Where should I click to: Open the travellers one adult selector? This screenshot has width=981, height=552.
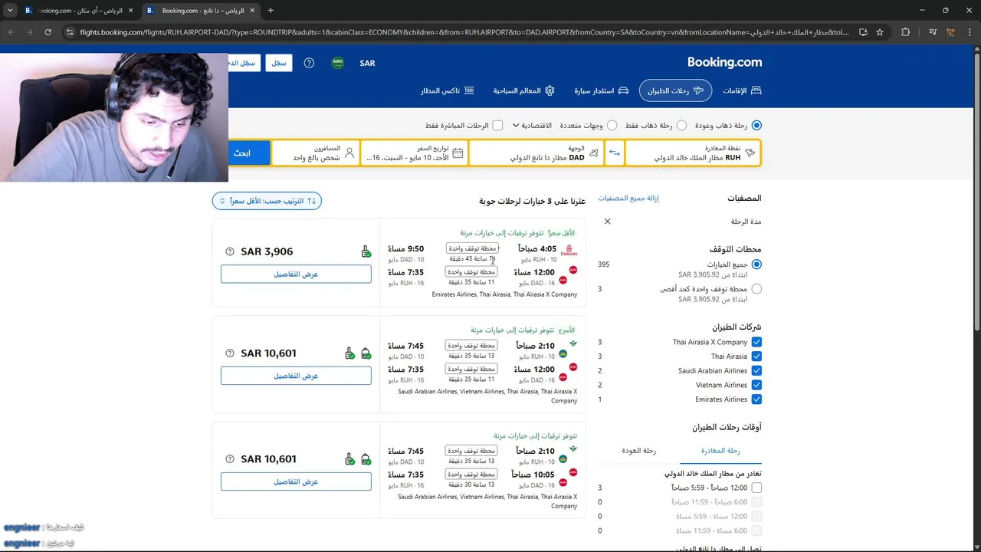[x=315, y=153]
